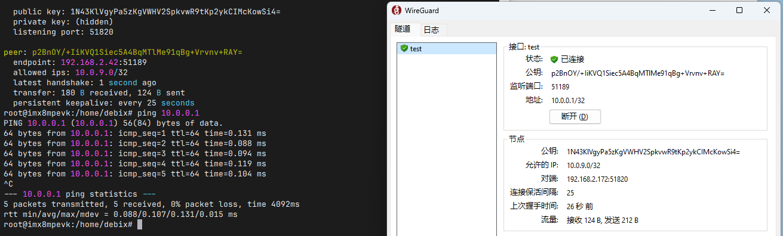Click the WireGuard title bar text
Screen dimensions: 783x236
[421, 10]
